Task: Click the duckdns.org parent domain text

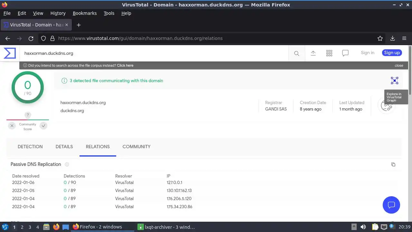Action: (x=72, y=111)
